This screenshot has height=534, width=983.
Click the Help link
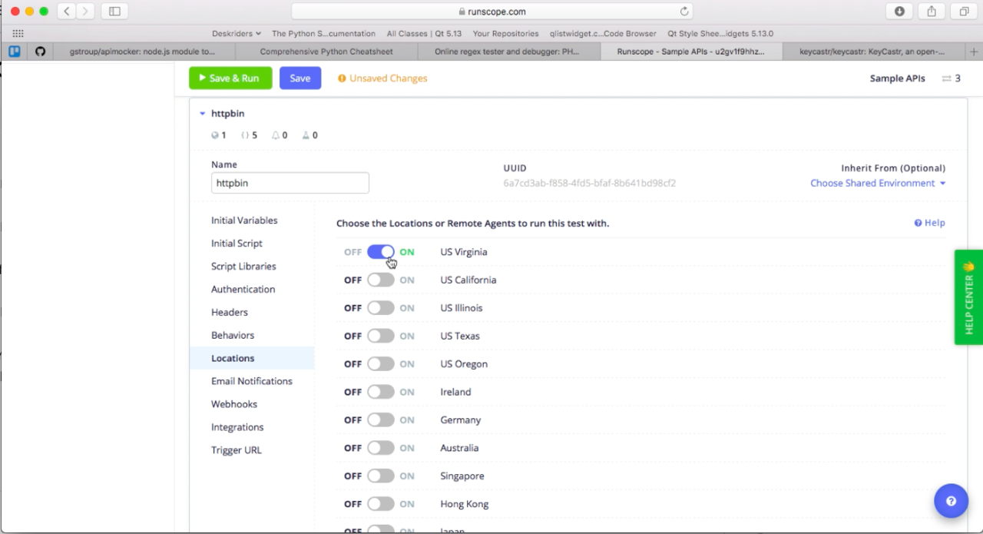click(929, 223)
